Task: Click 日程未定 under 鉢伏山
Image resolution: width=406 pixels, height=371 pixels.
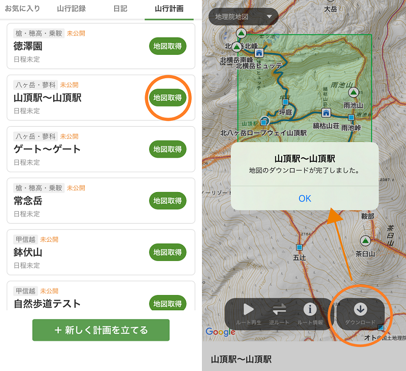Action: tap(27, 266)
